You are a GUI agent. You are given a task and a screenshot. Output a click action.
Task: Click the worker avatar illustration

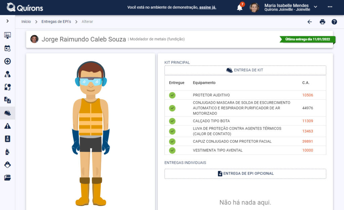[91, 134]
